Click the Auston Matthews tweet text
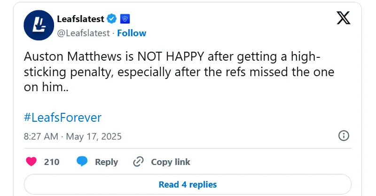This screenshot has height=196, width=376. point(179,72)
